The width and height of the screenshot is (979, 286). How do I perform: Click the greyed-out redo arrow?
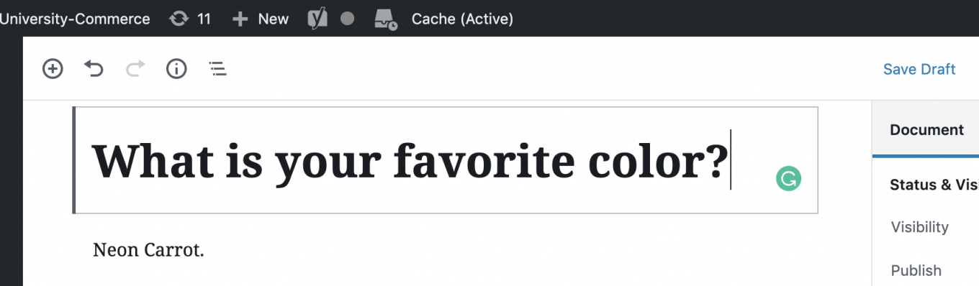135,69
